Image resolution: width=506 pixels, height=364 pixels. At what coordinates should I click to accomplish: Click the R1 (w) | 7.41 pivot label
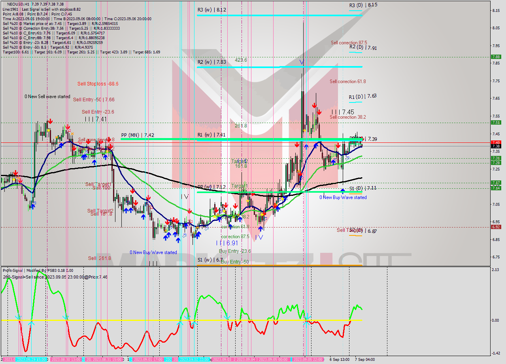pyautogui.click(x=211, y=135)
